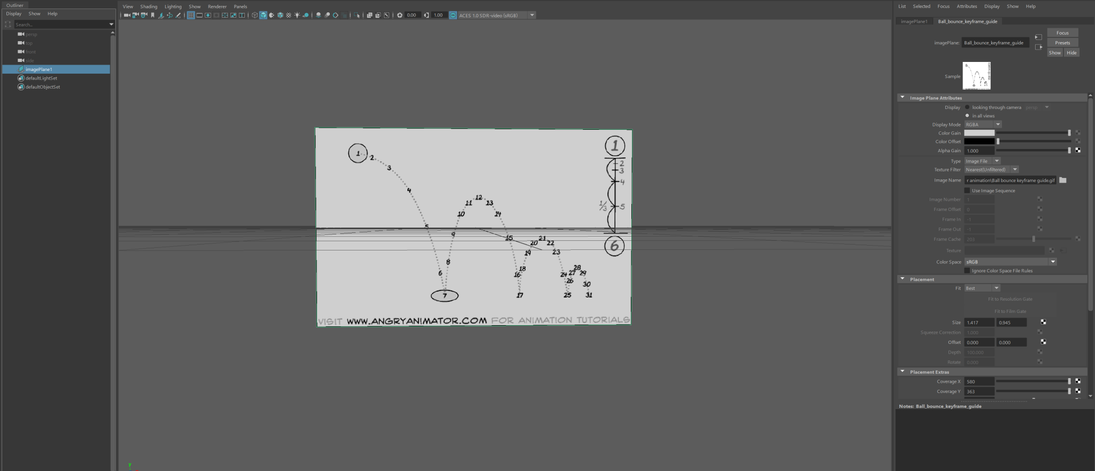Click the Focus button

(1062, 33)
